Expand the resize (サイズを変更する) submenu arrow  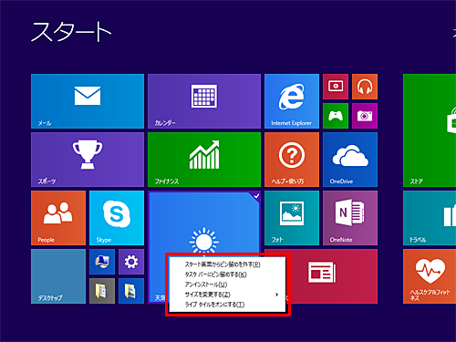276,295
